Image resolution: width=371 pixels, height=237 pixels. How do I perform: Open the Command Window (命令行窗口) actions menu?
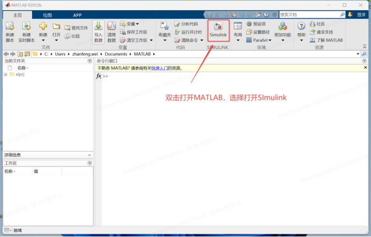[x=365, y=61]
